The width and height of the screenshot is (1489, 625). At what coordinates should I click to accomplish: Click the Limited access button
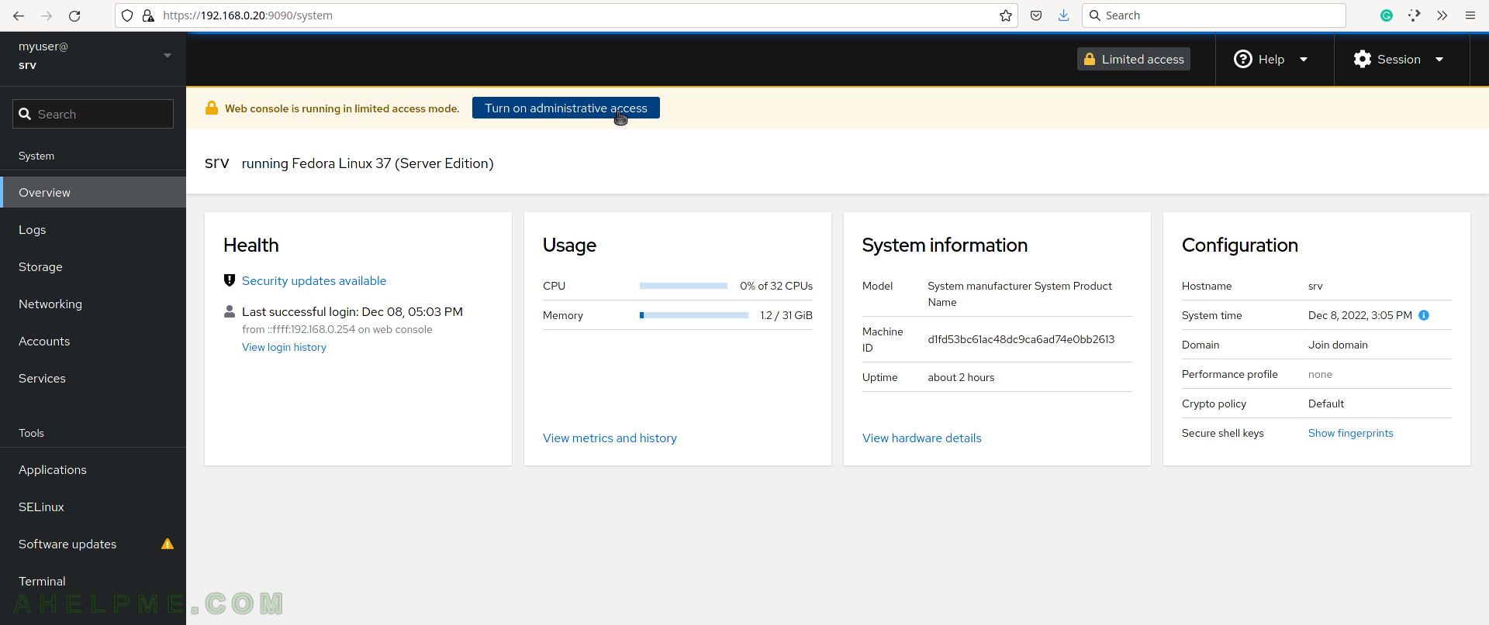tap(1134, 59)
